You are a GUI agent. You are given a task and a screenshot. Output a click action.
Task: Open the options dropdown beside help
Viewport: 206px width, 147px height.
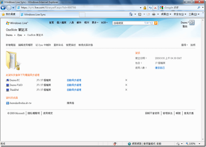pos(184,45)
